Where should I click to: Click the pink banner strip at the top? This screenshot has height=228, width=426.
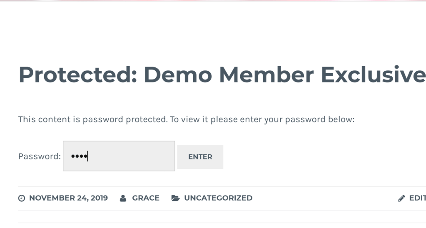(x=213, y=1)
